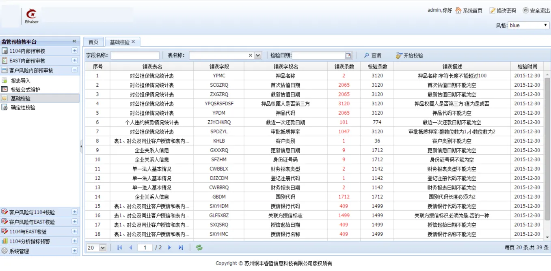Viewport: 551px width, 271px height.
Task: Jump to first page arrow
Action: [119, 248]
